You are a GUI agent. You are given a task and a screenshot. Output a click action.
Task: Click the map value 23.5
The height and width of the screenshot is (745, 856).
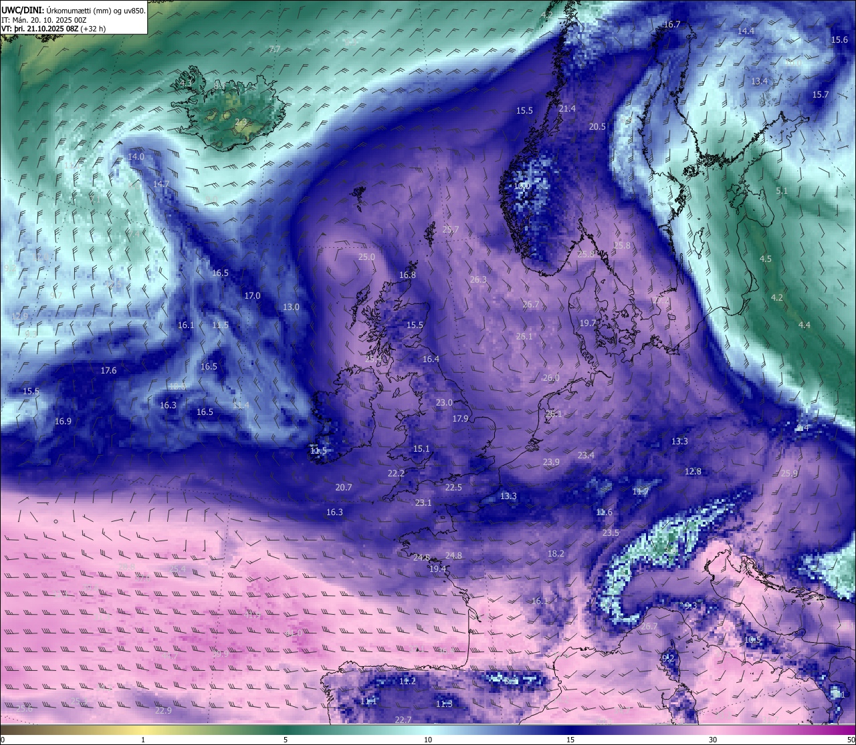click(611, 533)
